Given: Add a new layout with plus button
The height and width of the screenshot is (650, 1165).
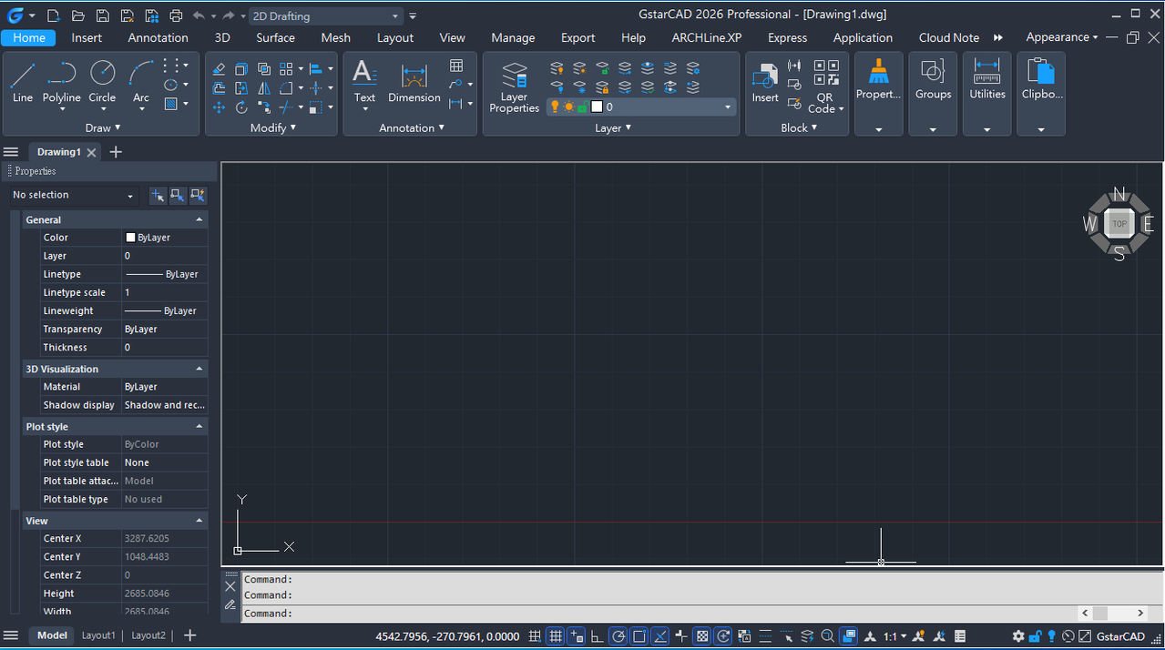Looking at the screenshot, I should (x=189, y=635).
